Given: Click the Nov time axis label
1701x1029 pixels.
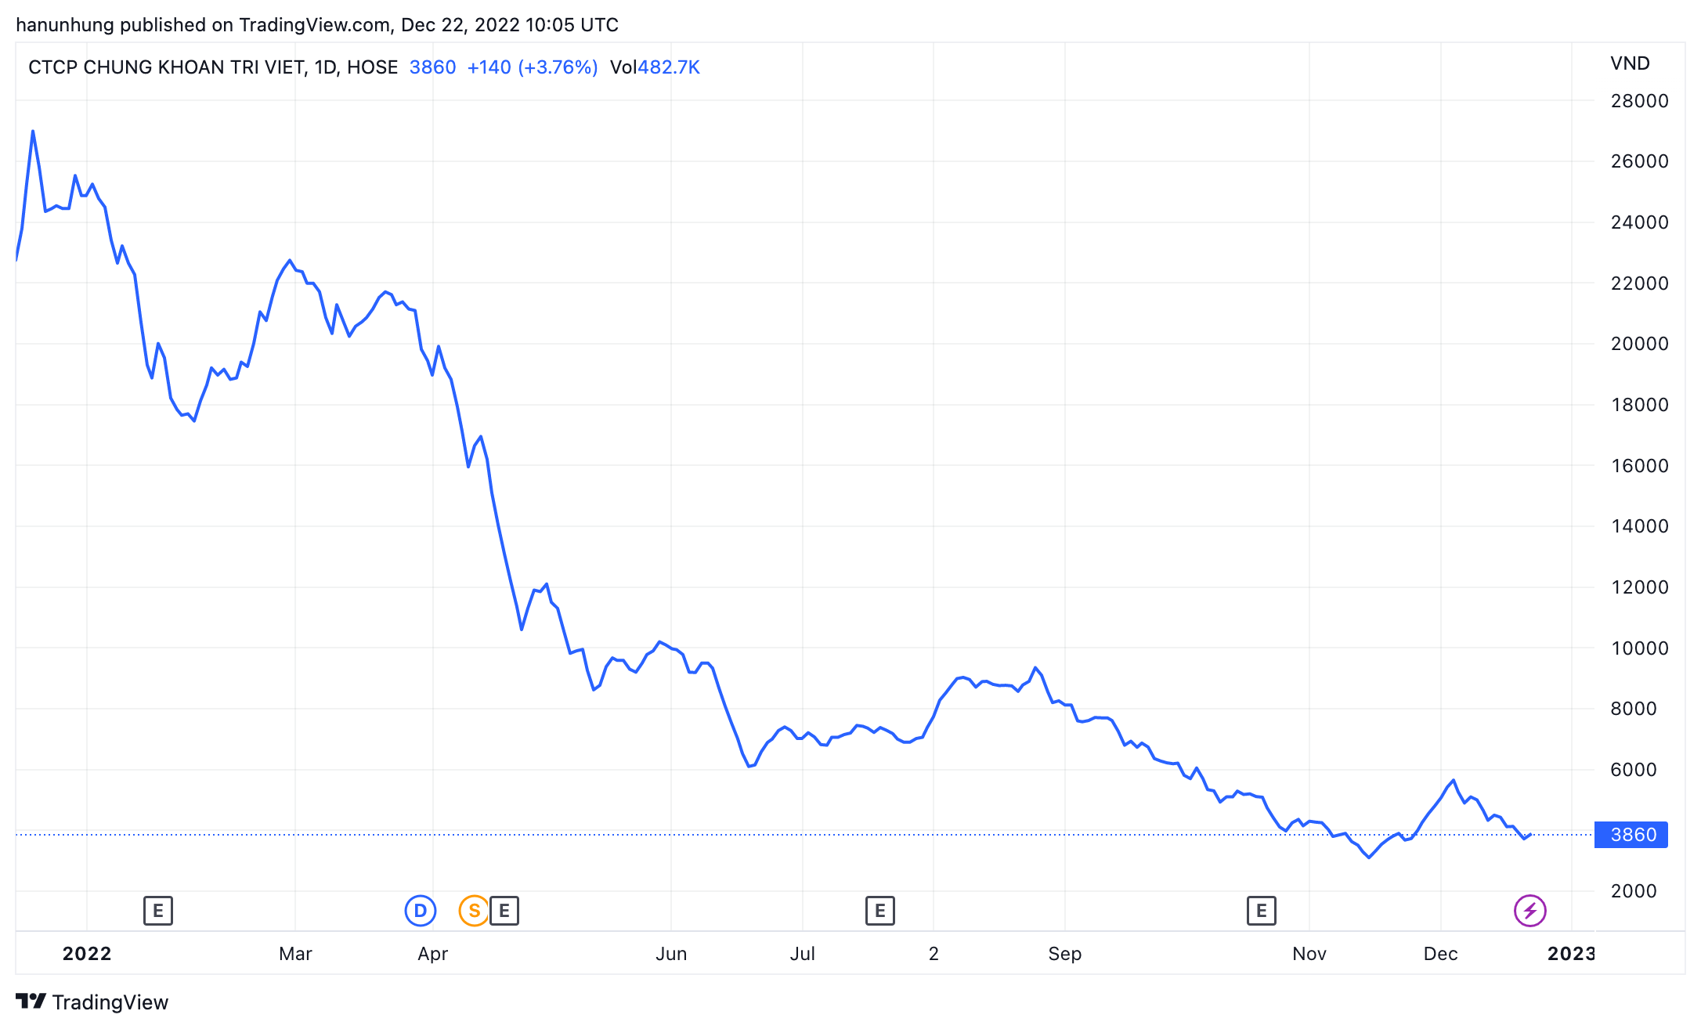Looking at the screenshot, I should pyautogui.click(x=1309, y=954).
